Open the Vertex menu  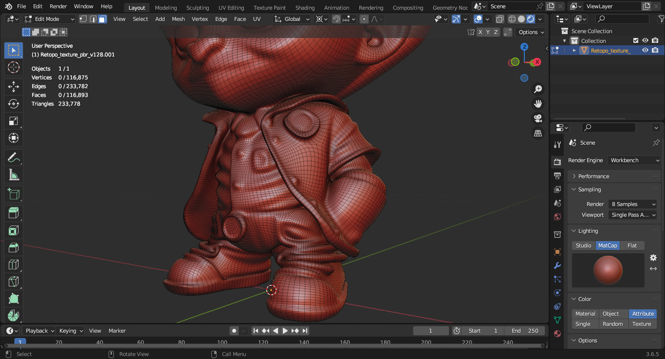pos(200,19)
